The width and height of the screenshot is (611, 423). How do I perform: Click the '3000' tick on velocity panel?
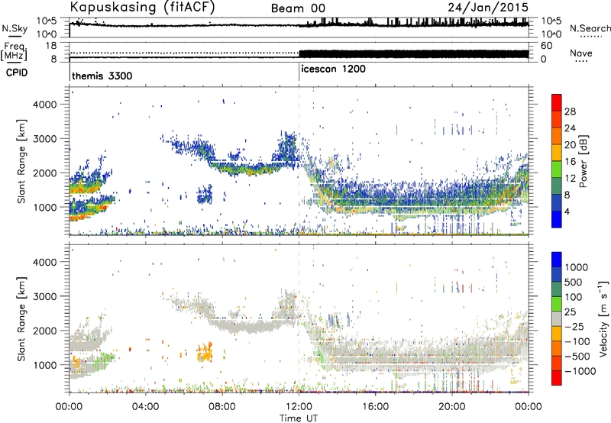44,296
